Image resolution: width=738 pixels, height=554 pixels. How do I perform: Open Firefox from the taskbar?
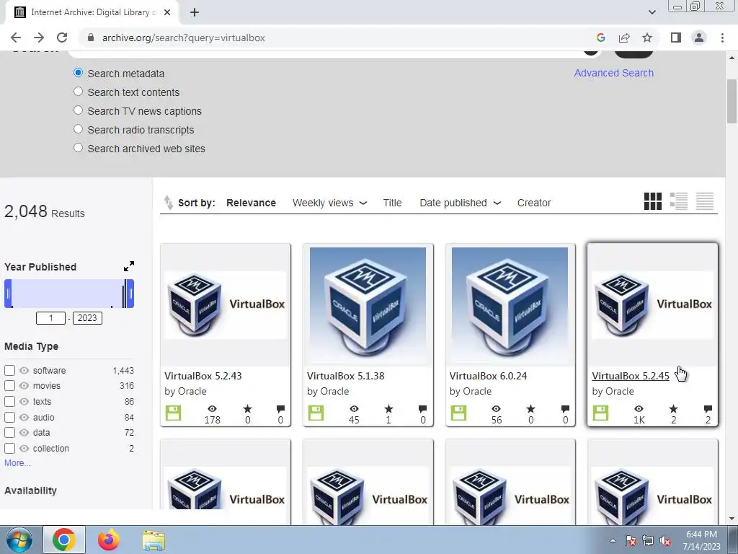click(x=109, y=540)
